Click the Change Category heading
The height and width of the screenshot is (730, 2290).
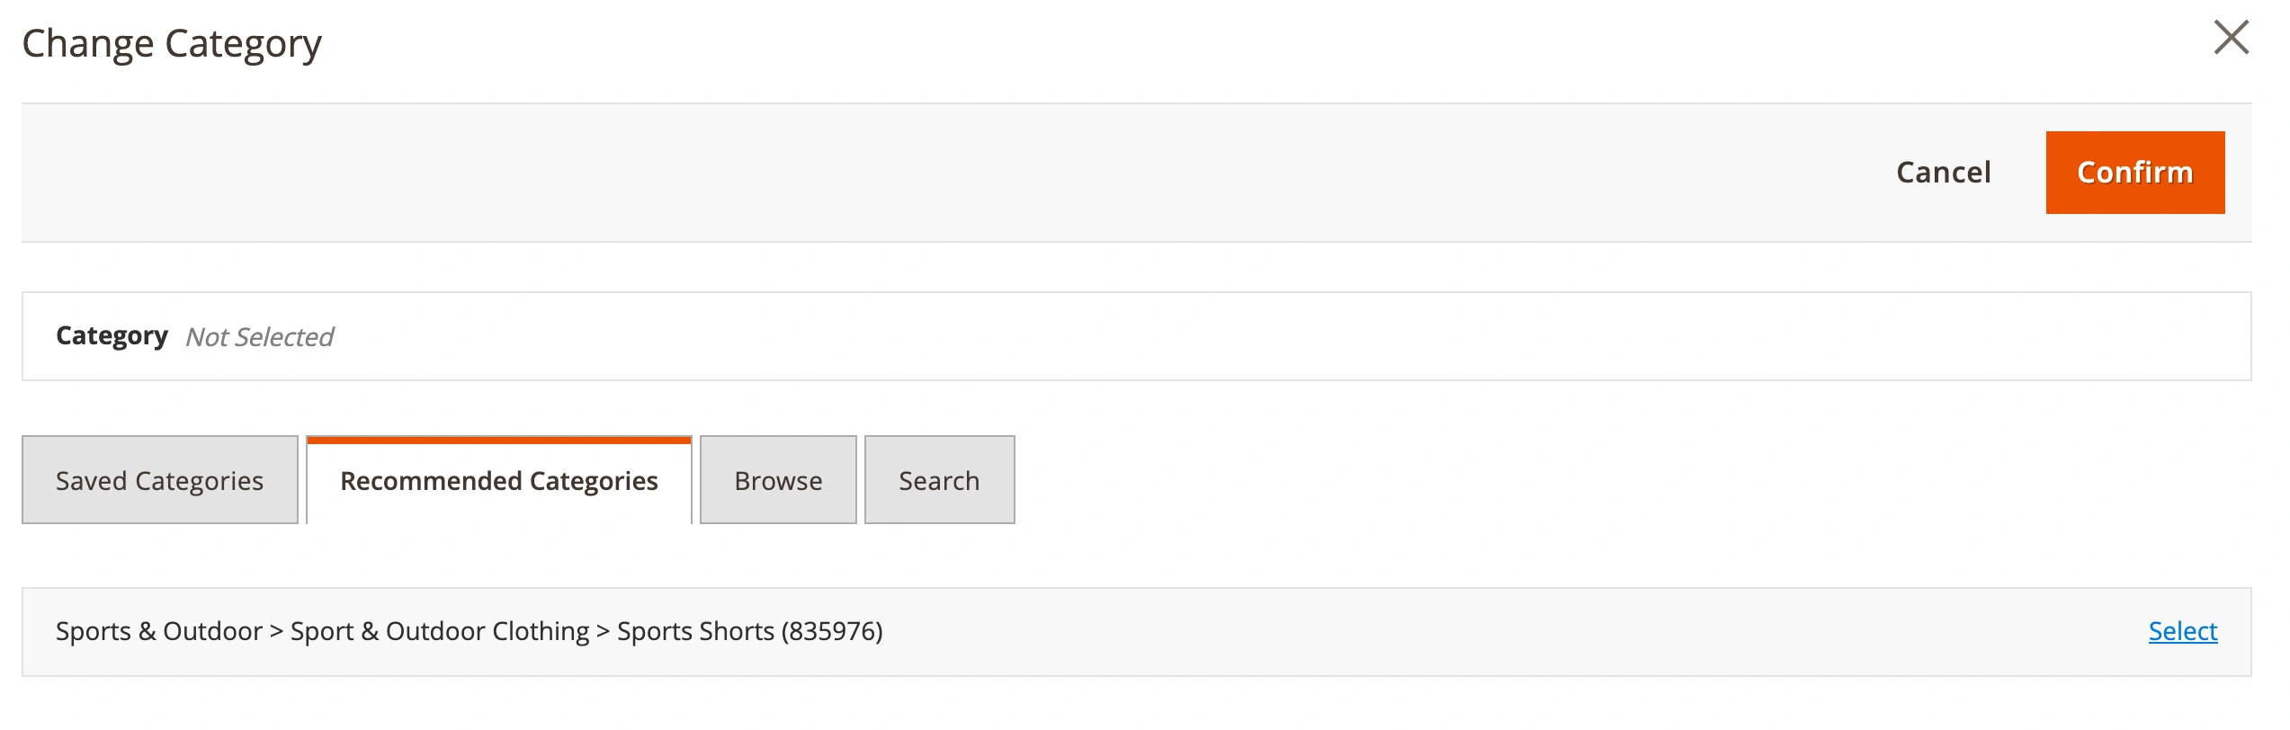point(171,43)
